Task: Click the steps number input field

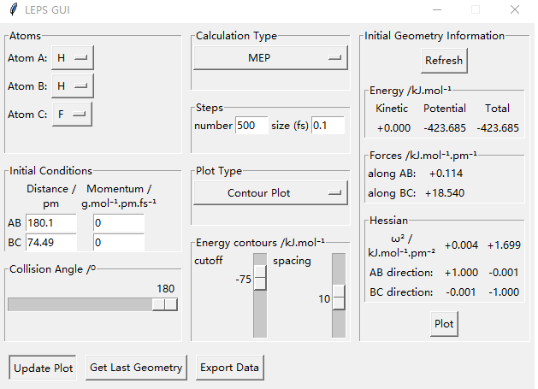Action: click(x=251, y=126)
